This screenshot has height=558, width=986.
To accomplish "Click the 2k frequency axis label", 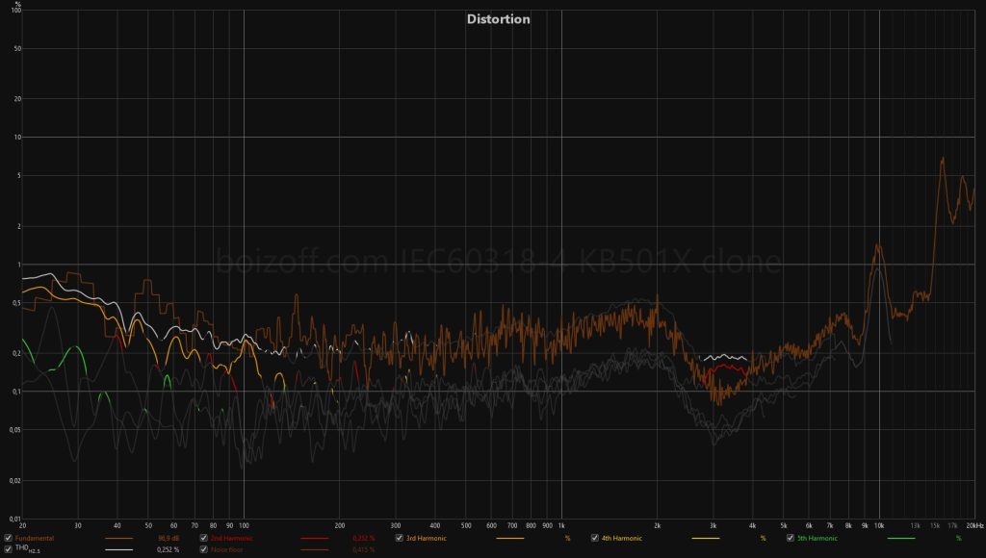I will click(657, 525).
